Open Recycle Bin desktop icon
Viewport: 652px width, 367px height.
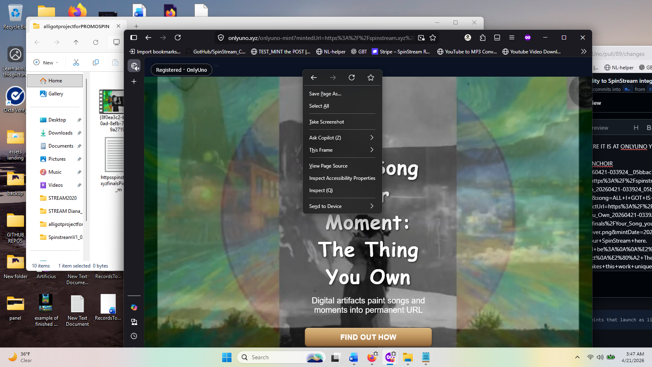[x=15, y=16]
